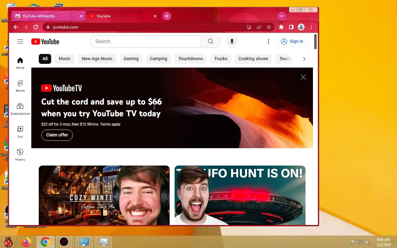Open the monitor-image app in taskbar
This screenshot has width=397, height=248.
click(103, 242)
